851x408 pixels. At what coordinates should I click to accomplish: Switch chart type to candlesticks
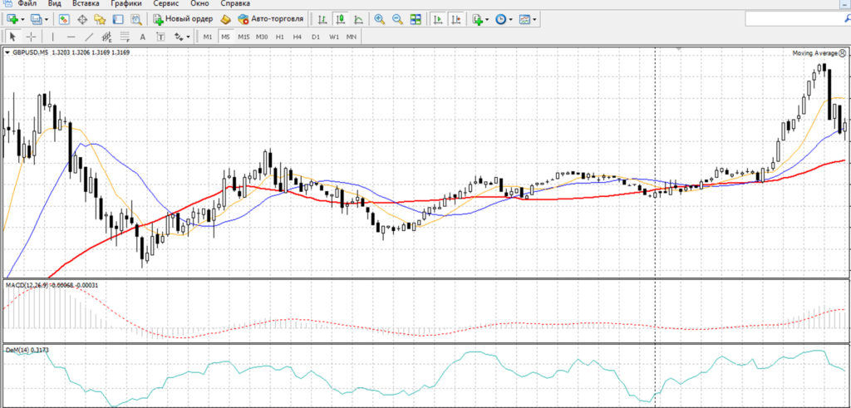point(340,20)
